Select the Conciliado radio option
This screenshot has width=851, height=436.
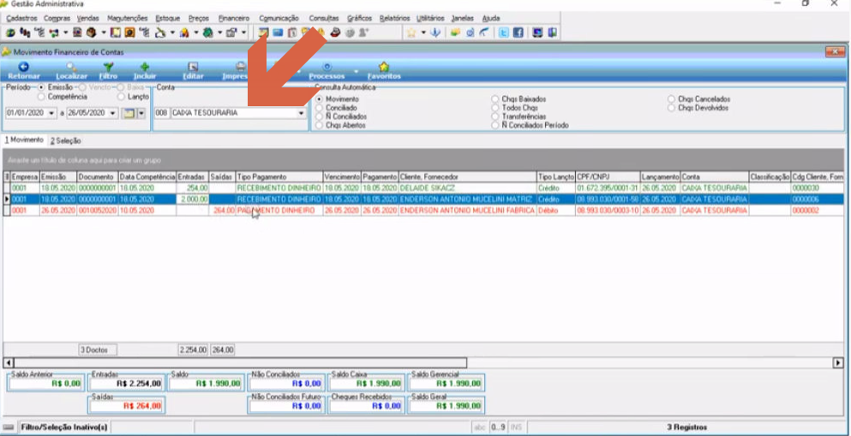[319, 108]
